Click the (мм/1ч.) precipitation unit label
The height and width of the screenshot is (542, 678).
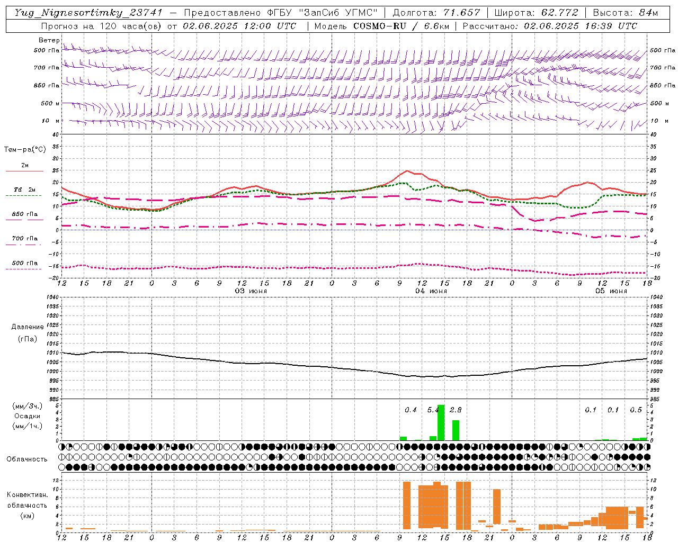click(27, 426)
